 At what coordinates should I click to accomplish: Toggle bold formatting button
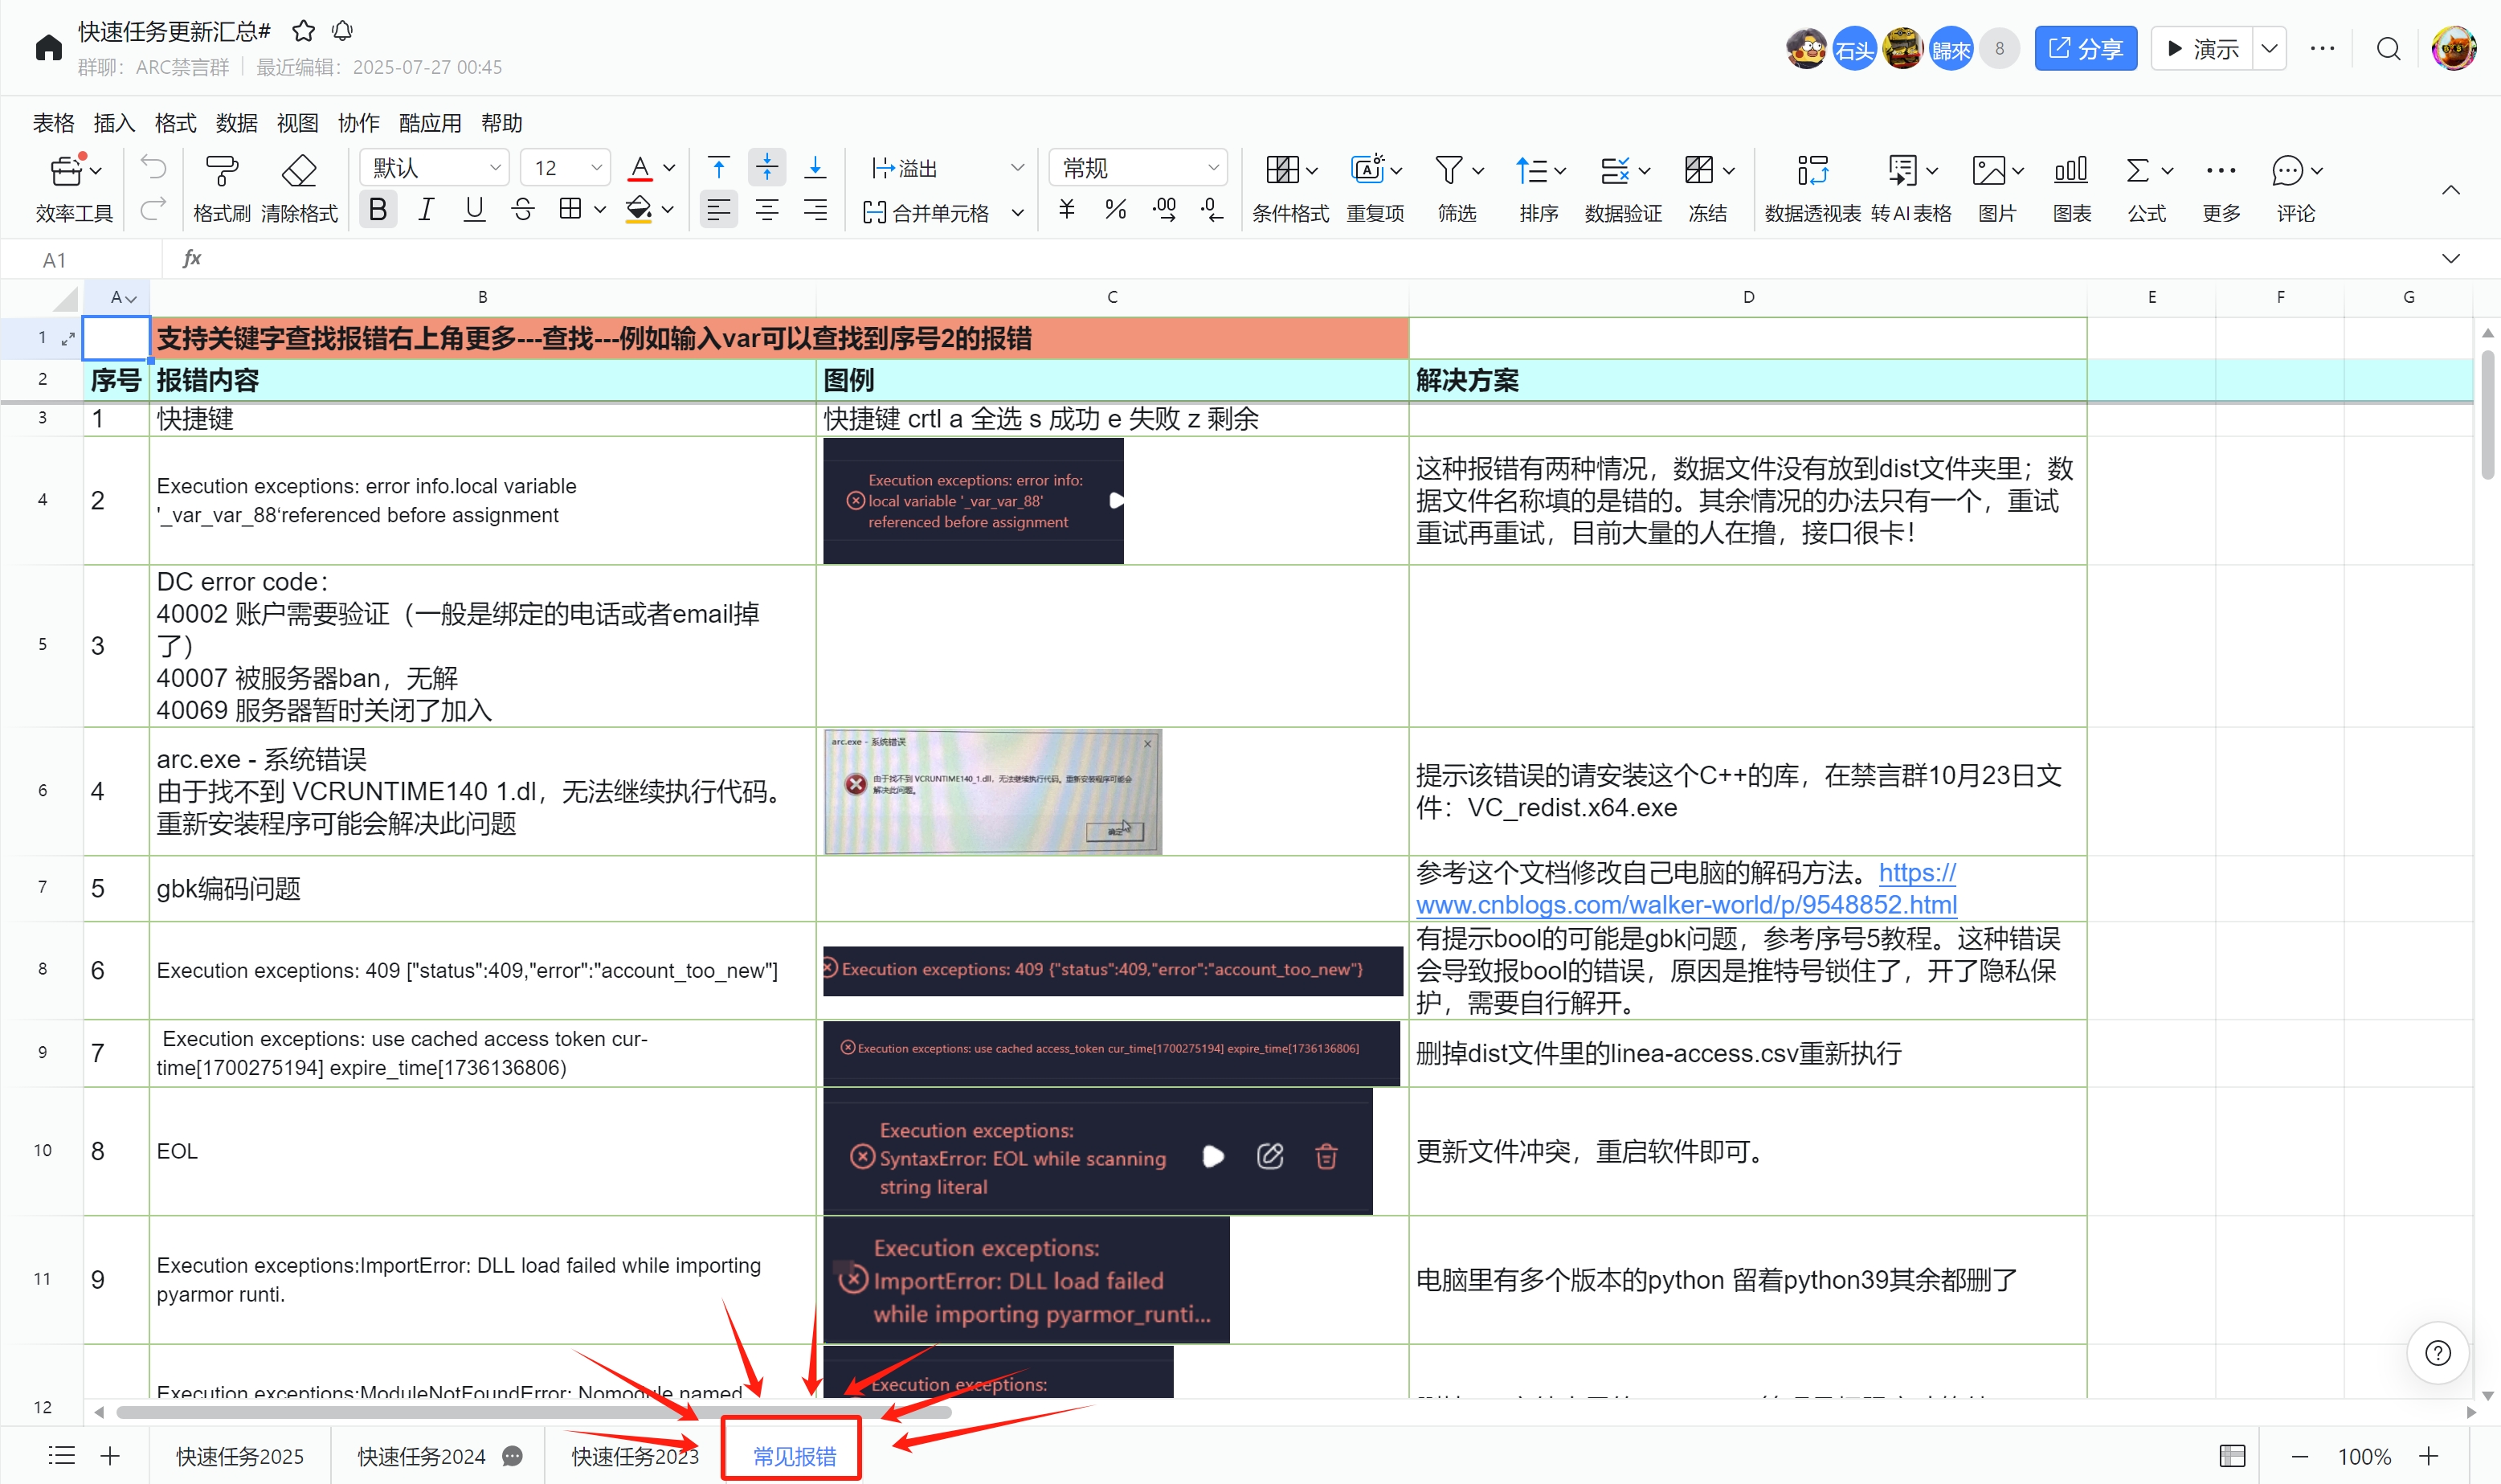[x=377, y=209]
